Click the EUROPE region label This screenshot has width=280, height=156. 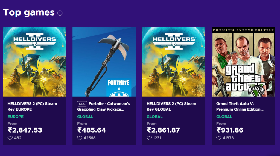(16, 117)
